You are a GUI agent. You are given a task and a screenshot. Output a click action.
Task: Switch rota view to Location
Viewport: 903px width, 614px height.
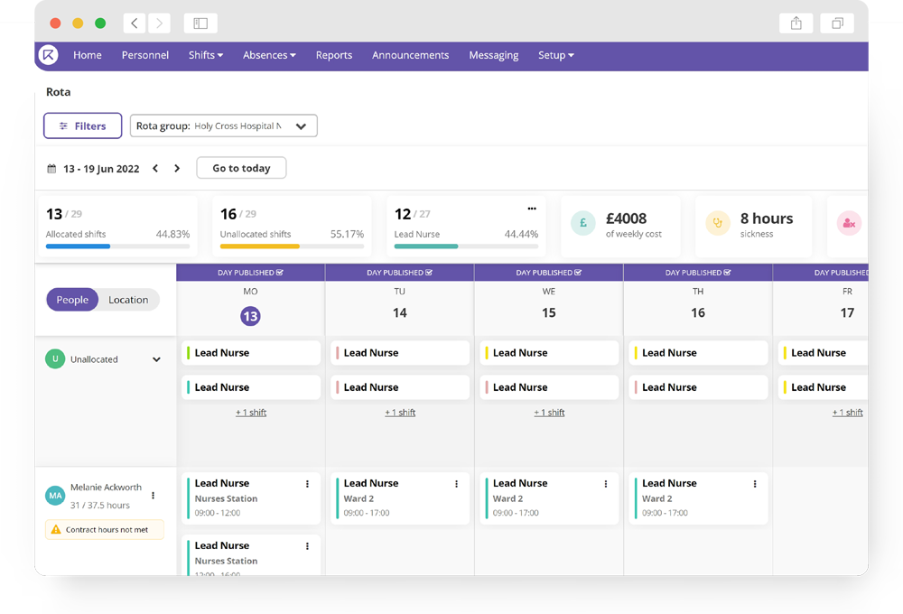(128, 300)
